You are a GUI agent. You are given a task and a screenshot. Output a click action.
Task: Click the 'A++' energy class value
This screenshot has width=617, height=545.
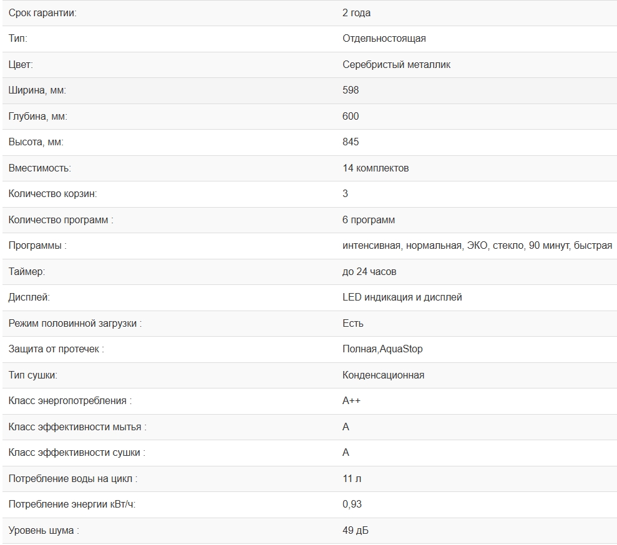[351, 401]
